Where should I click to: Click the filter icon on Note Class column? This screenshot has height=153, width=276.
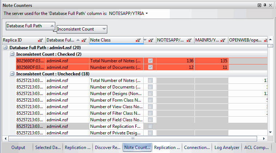point(138,40)
